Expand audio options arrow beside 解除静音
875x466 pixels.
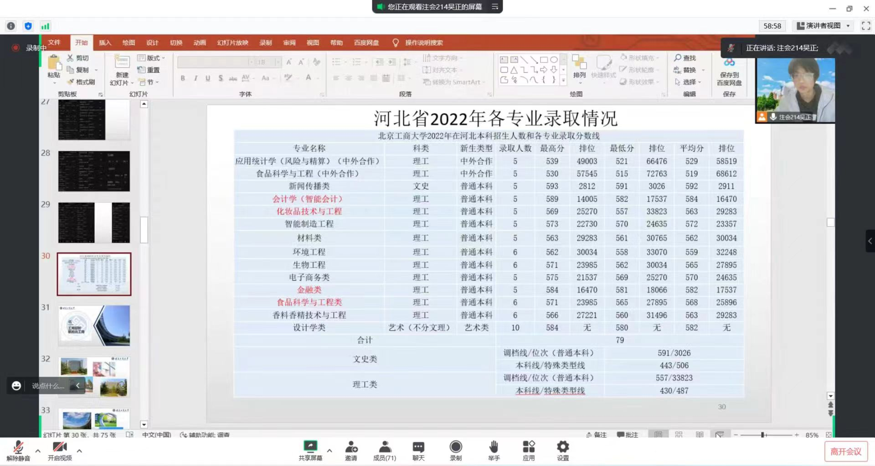click(x=38, y=451)
